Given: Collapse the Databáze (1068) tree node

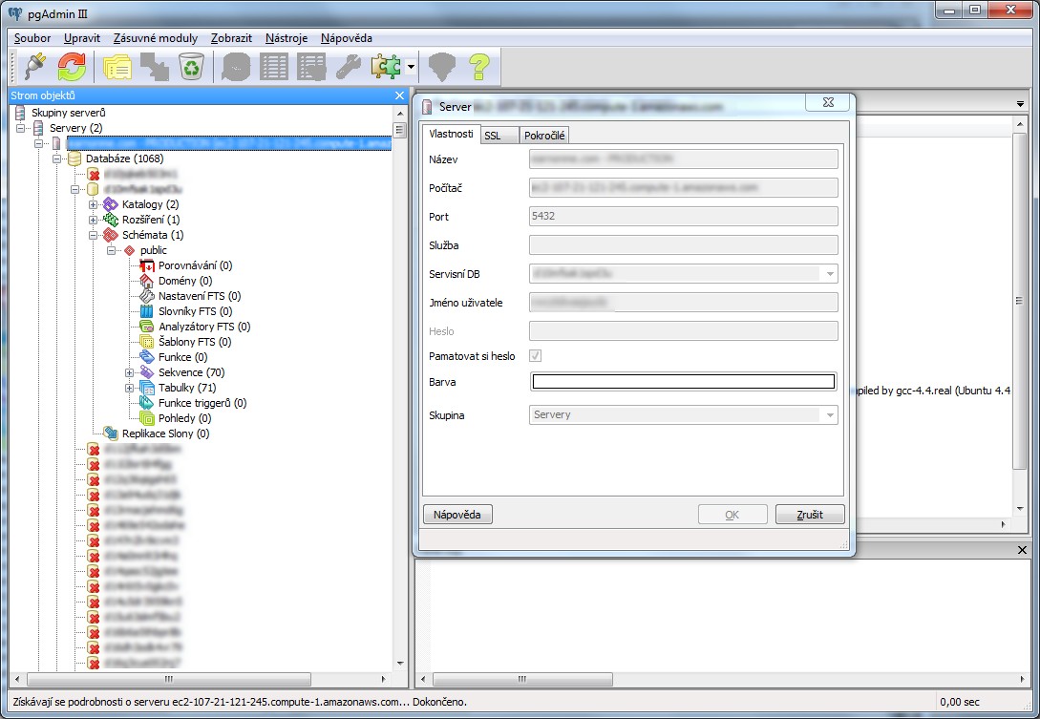Looking at the screenshot, I should pos(57,159).
